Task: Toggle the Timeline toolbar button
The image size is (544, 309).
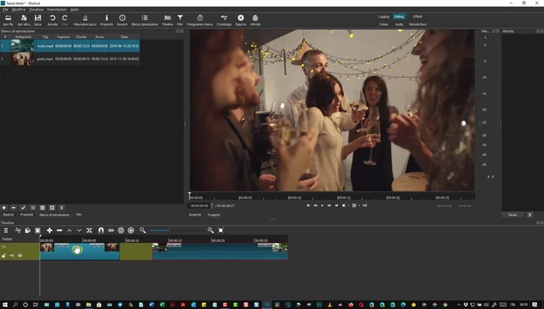Action: [x=167, y=20]
